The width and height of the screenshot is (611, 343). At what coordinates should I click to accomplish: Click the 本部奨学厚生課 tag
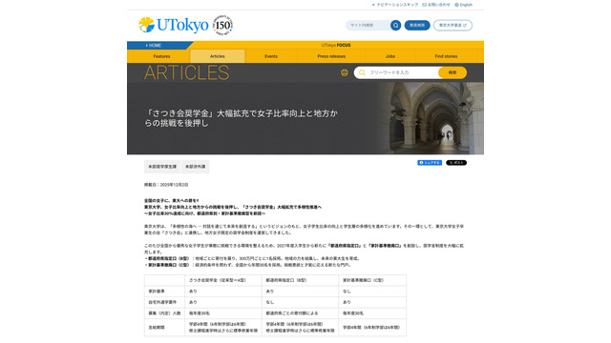pyautogui.click(x=162, y=167)
